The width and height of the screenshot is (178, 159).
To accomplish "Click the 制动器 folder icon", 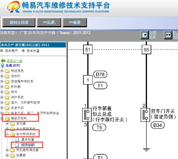I will (x=7, y=87).
